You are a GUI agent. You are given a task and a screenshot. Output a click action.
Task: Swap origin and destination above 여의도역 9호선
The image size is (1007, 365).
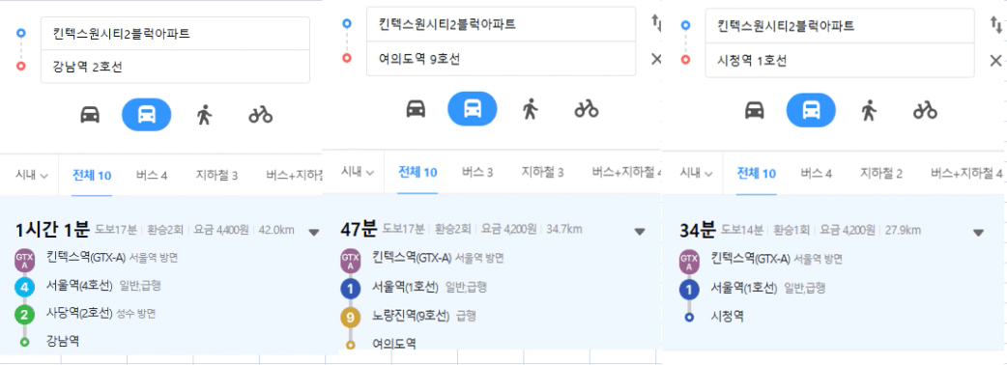[x=655, y=24]
